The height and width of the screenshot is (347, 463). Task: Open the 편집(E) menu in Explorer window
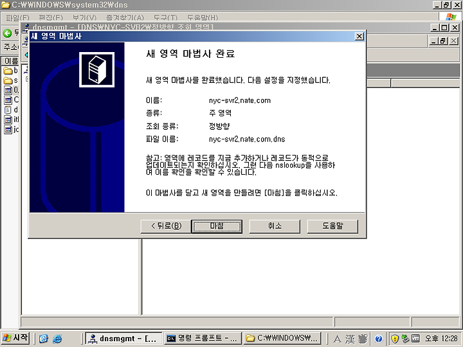click(51, 18)
